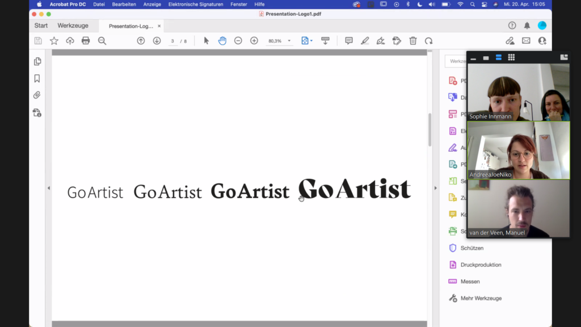Switch to the Werkzeuge tab
This screenshot has height=327, width=581.
[73, 26]
